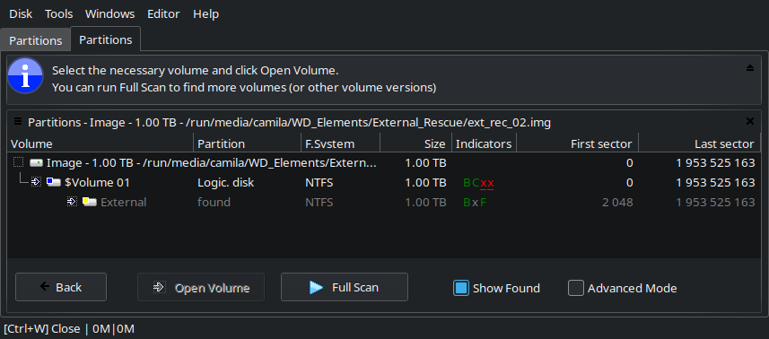Collapse the info hint panel arrow
Screen dimensions: 769x339
tap(750, 68)
